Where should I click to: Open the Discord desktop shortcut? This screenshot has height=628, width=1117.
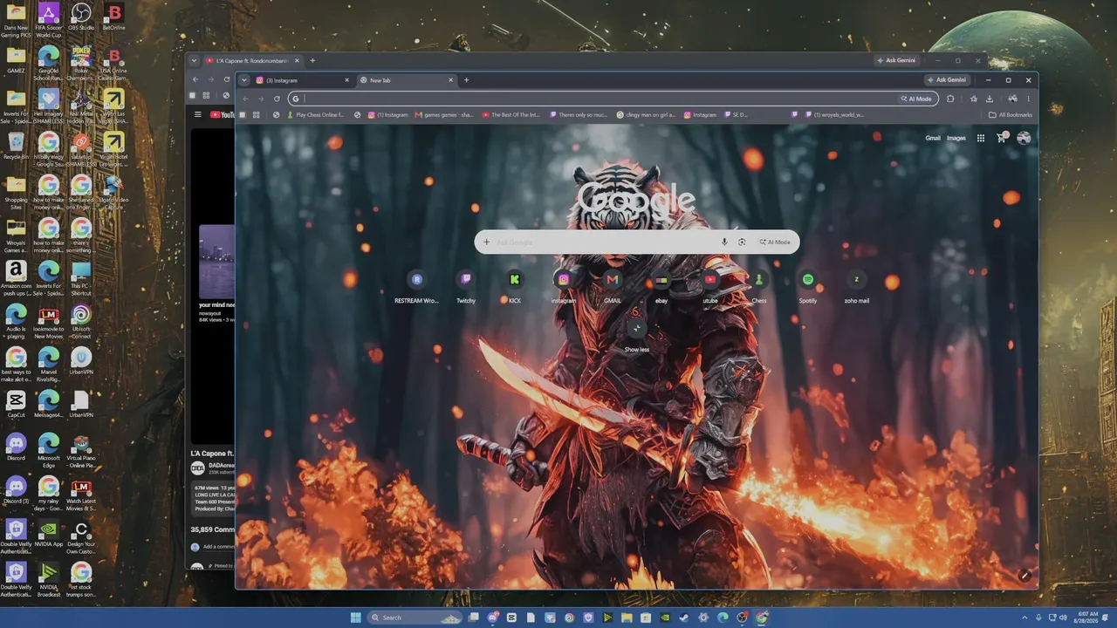pyautogui.click(x=16, y=447)
